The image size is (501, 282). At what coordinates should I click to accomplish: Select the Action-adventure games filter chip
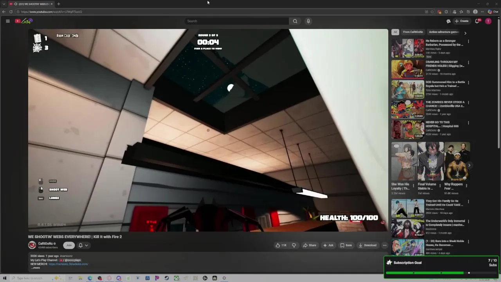(x=443, y=32)
